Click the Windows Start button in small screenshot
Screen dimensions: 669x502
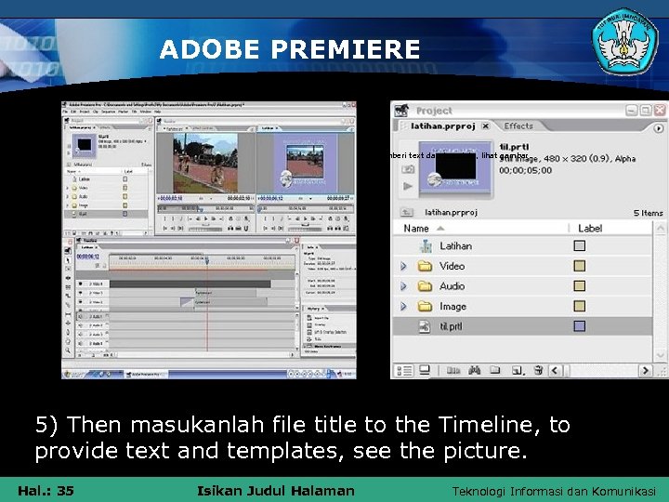pos(74,375)
